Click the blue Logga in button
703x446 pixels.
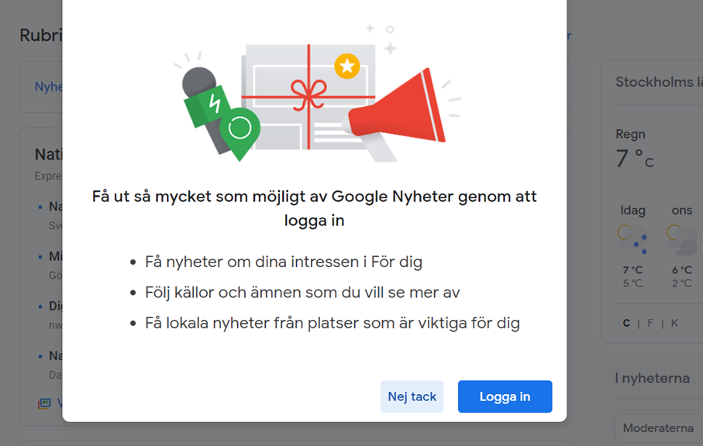point(505,396)
